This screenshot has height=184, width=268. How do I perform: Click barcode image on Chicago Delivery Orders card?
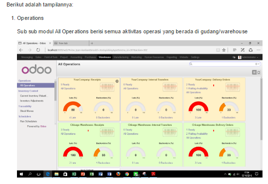[233, 132]
